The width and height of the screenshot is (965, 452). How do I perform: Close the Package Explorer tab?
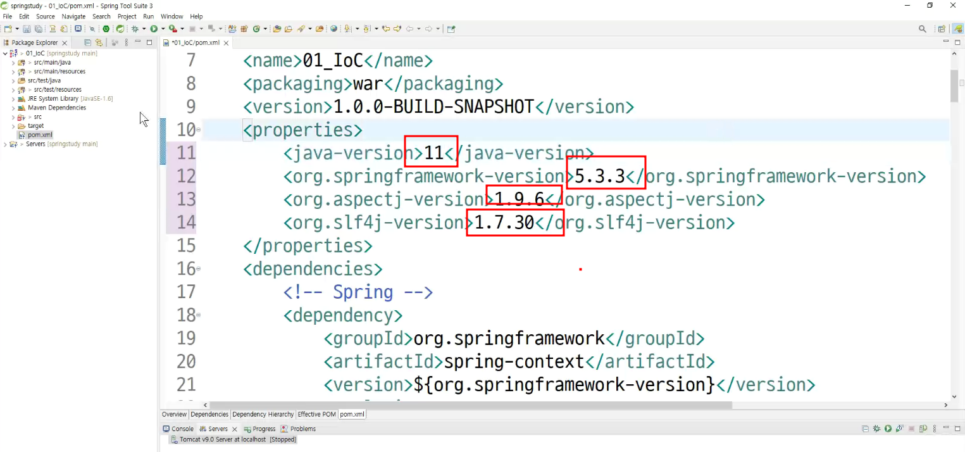64,43
